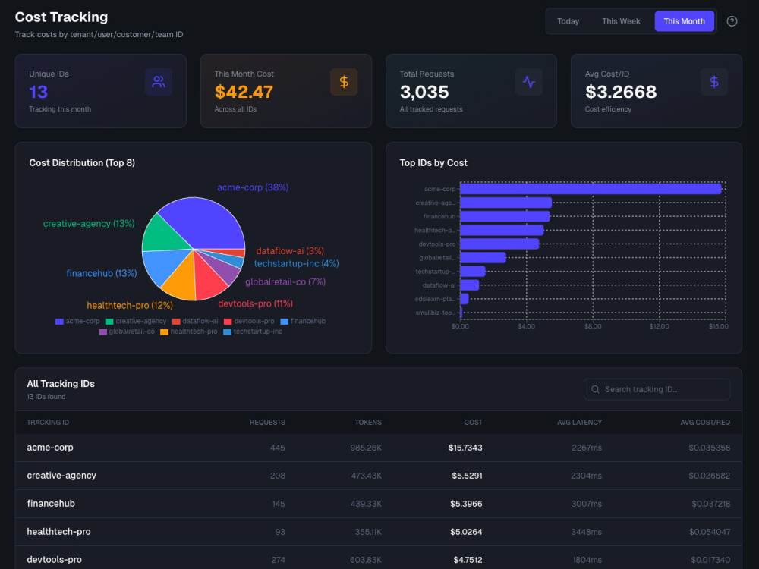Click the 3007ms latency cell
The height and width of the screenshot is (569, 759).
coord(586,504)
